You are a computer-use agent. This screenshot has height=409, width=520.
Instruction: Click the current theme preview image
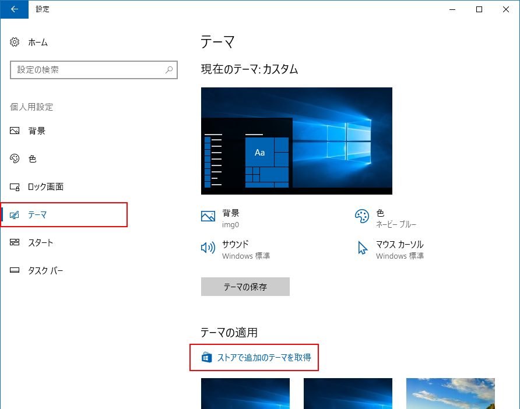(x=297, y=141)
